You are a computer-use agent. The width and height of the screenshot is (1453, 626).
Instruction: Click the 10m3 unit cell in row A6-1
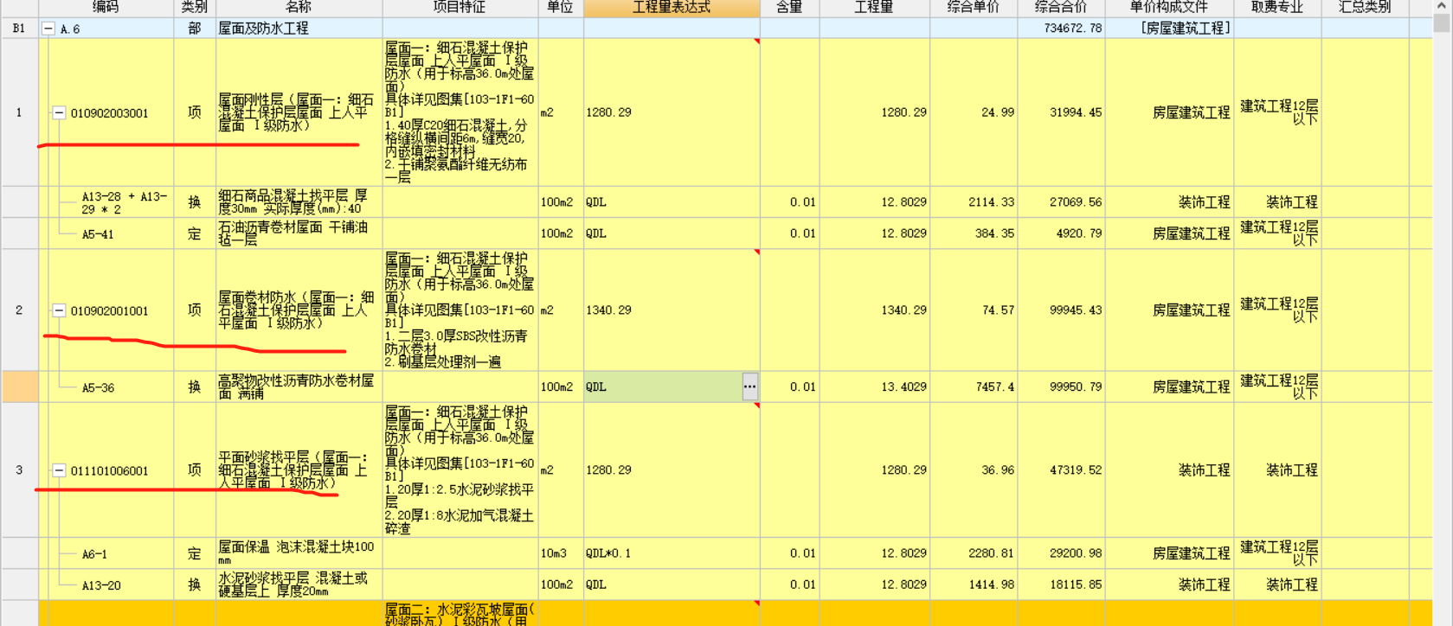560,553
